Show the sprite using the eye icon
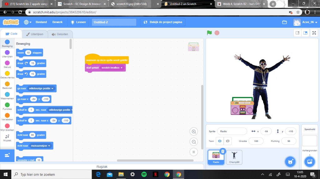 click(220, 141)
